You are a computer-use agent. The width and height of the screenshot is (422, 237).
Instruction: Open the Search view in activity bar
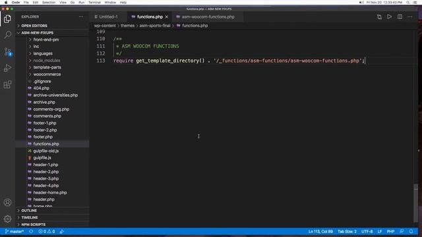point(7,35)
